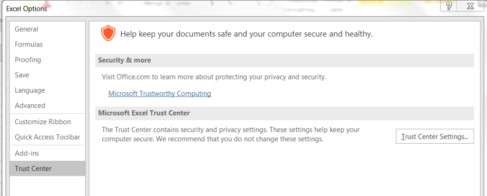Follow the Microsoft Trustworthy Computing link
The image size is (487, 196).
[160, 94]
